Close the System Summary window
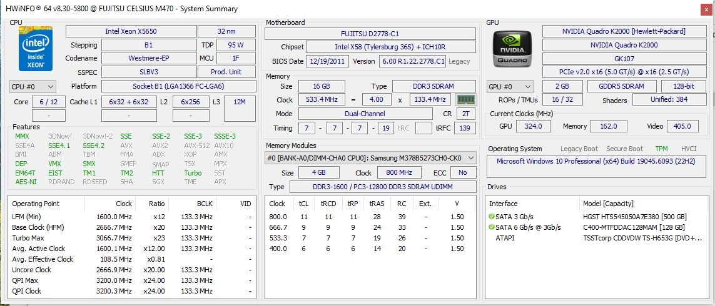The height and width of the screenshot is (306, 715). point(704,9)
